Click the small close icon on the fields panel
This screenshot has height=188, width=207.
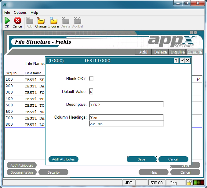[196, 32]
